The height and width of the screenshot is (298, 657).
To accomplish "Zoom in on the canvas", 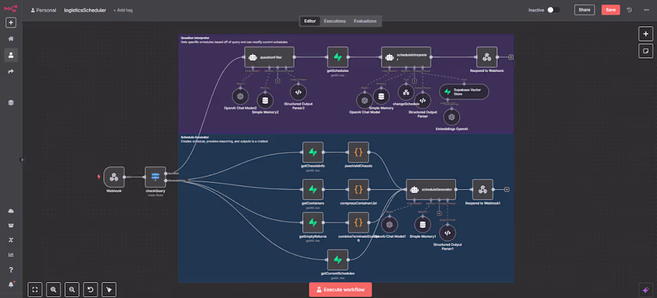I will pos(53,289).
